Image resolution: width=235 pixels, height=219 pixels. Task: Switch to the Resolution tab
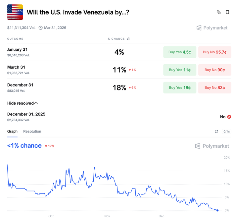click(32, 132)
